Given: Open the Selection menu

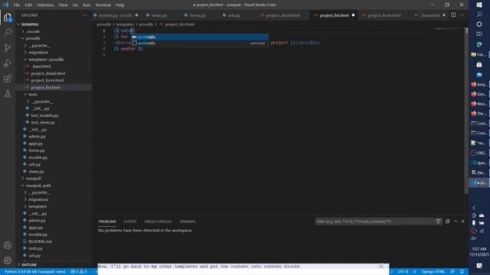Looking at the screenshot, I should coord(45,5).
